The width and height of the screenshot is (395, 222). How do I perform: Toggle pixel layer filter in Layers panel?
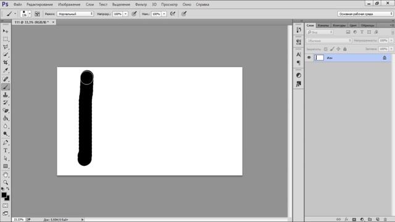348,32
